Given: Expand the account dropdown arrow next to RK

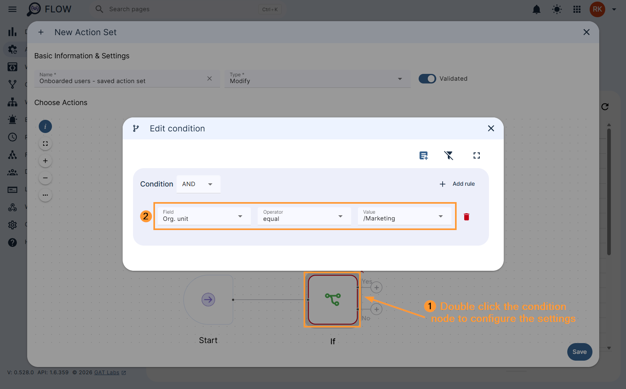Looking at the screenshot, I should click(x=614, y=9).
